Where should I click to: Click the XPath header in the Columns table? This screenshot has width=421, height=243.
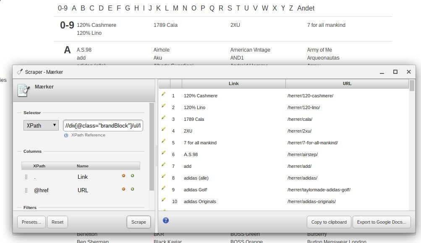point(39,166)
